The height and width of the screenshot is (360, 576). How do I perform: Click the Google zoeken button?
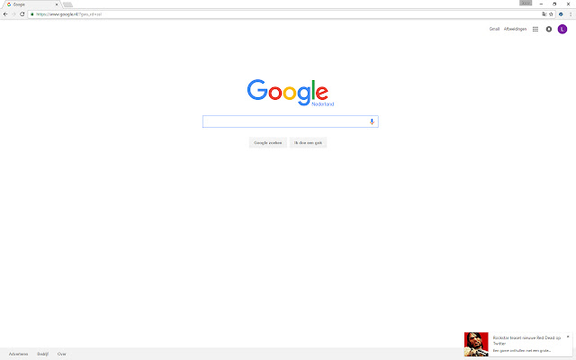[268, 142]
